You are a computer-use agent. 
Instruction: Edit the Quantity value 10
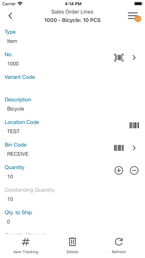[x=10, y=176]
